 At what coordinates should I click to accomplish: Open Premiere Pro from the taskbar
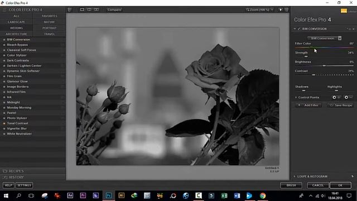coord(83,195)
